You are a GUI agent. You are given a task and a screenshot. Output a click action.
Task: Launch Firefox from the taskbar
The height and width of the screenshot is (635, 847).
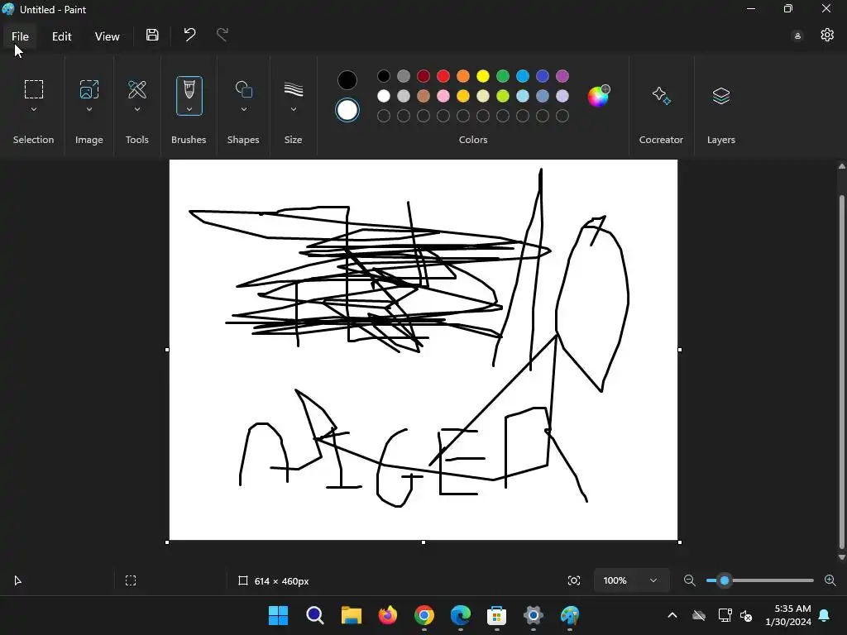387,615
